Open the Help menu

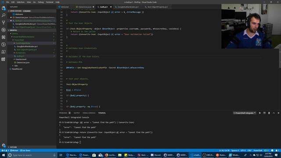coord(58,2)
